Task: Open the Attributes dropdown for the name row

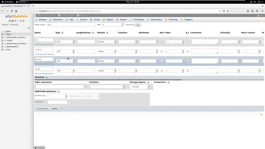Action: pos(149,51)
